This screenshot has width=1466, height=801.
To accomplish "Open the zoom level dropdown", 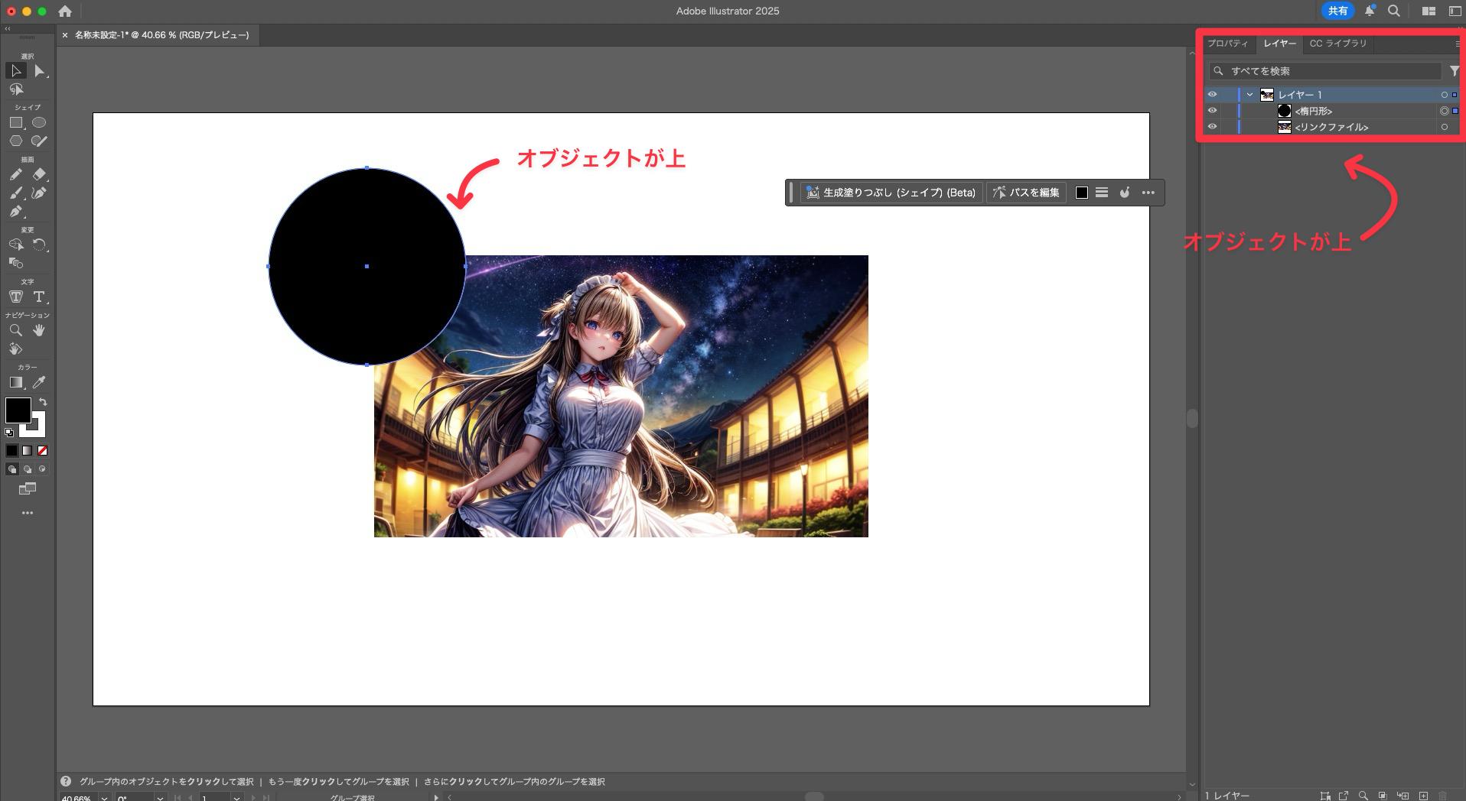I will (104, 797).
